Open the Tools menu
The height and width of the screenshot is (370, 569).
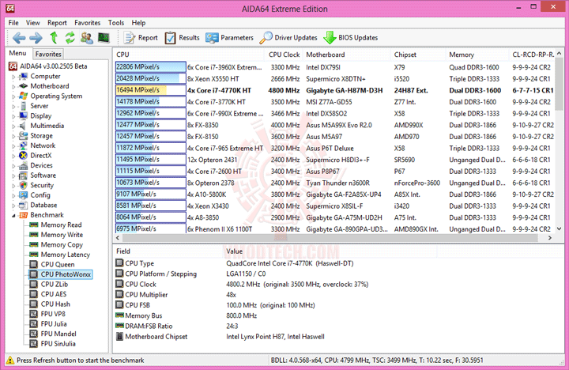[116, 22]
